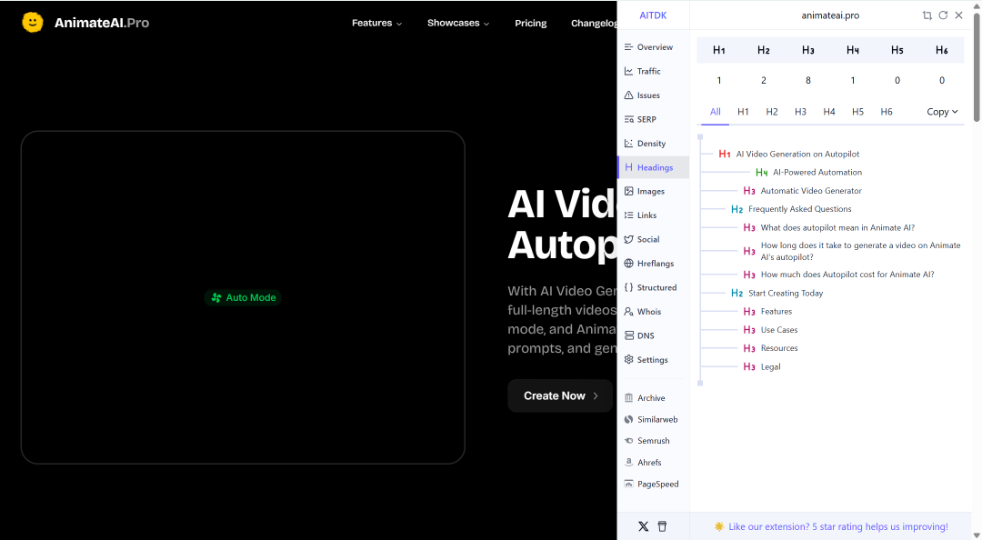
Task: Filter by the H3 tab
Action: [800, 112]
